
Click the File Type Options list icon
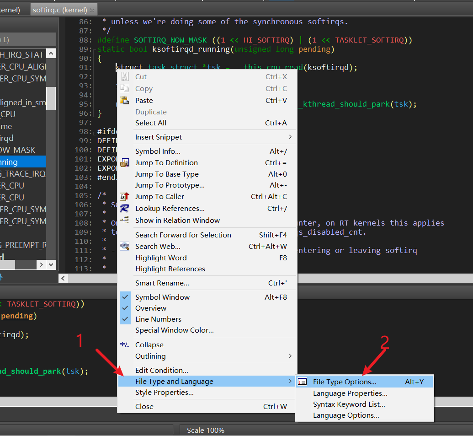coord(302,382)
